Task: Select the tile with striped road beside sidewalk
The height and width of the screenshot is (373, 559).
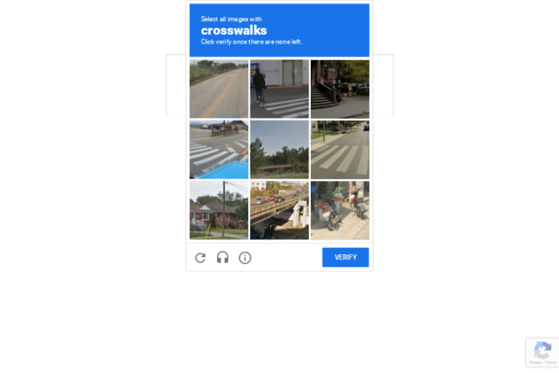Action: [340, 149]
